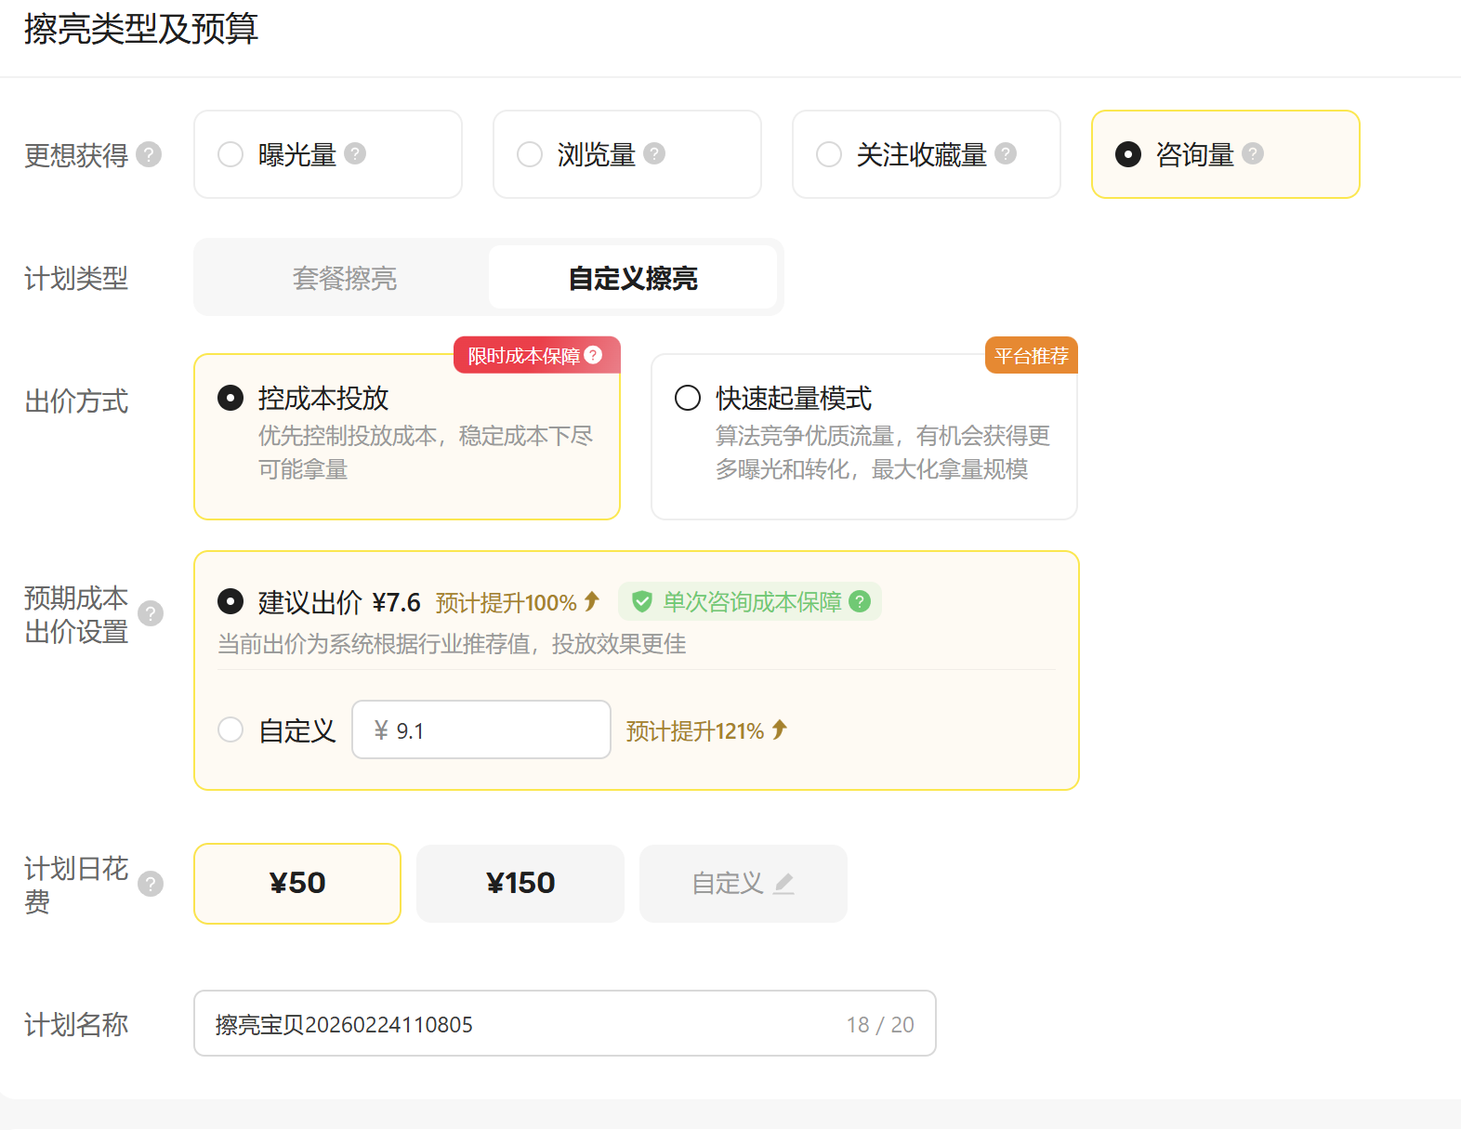Click help icon beside 计划日花费
The height and width of the screenshot is (1130, 1461).
pyautogui.click(x=151, y=883)
